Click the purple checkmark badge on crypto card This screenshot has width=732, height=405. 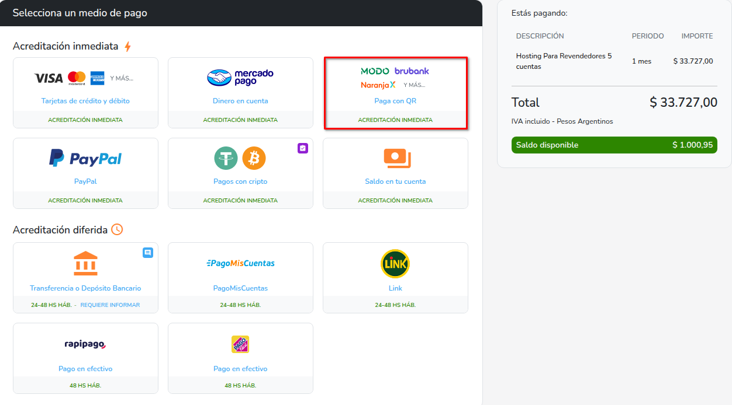302,148
